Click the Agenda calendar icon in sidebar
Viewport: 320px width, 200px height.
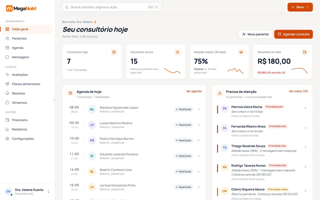coord(7,48)
